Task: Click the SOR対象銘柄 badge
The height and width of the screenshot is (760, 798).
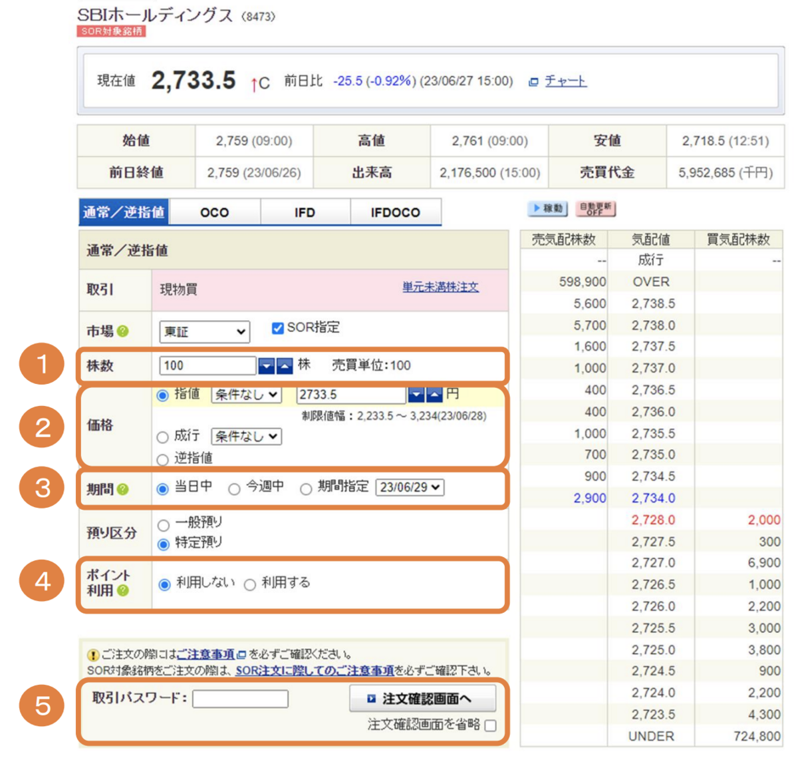Action: click(111, 31)
